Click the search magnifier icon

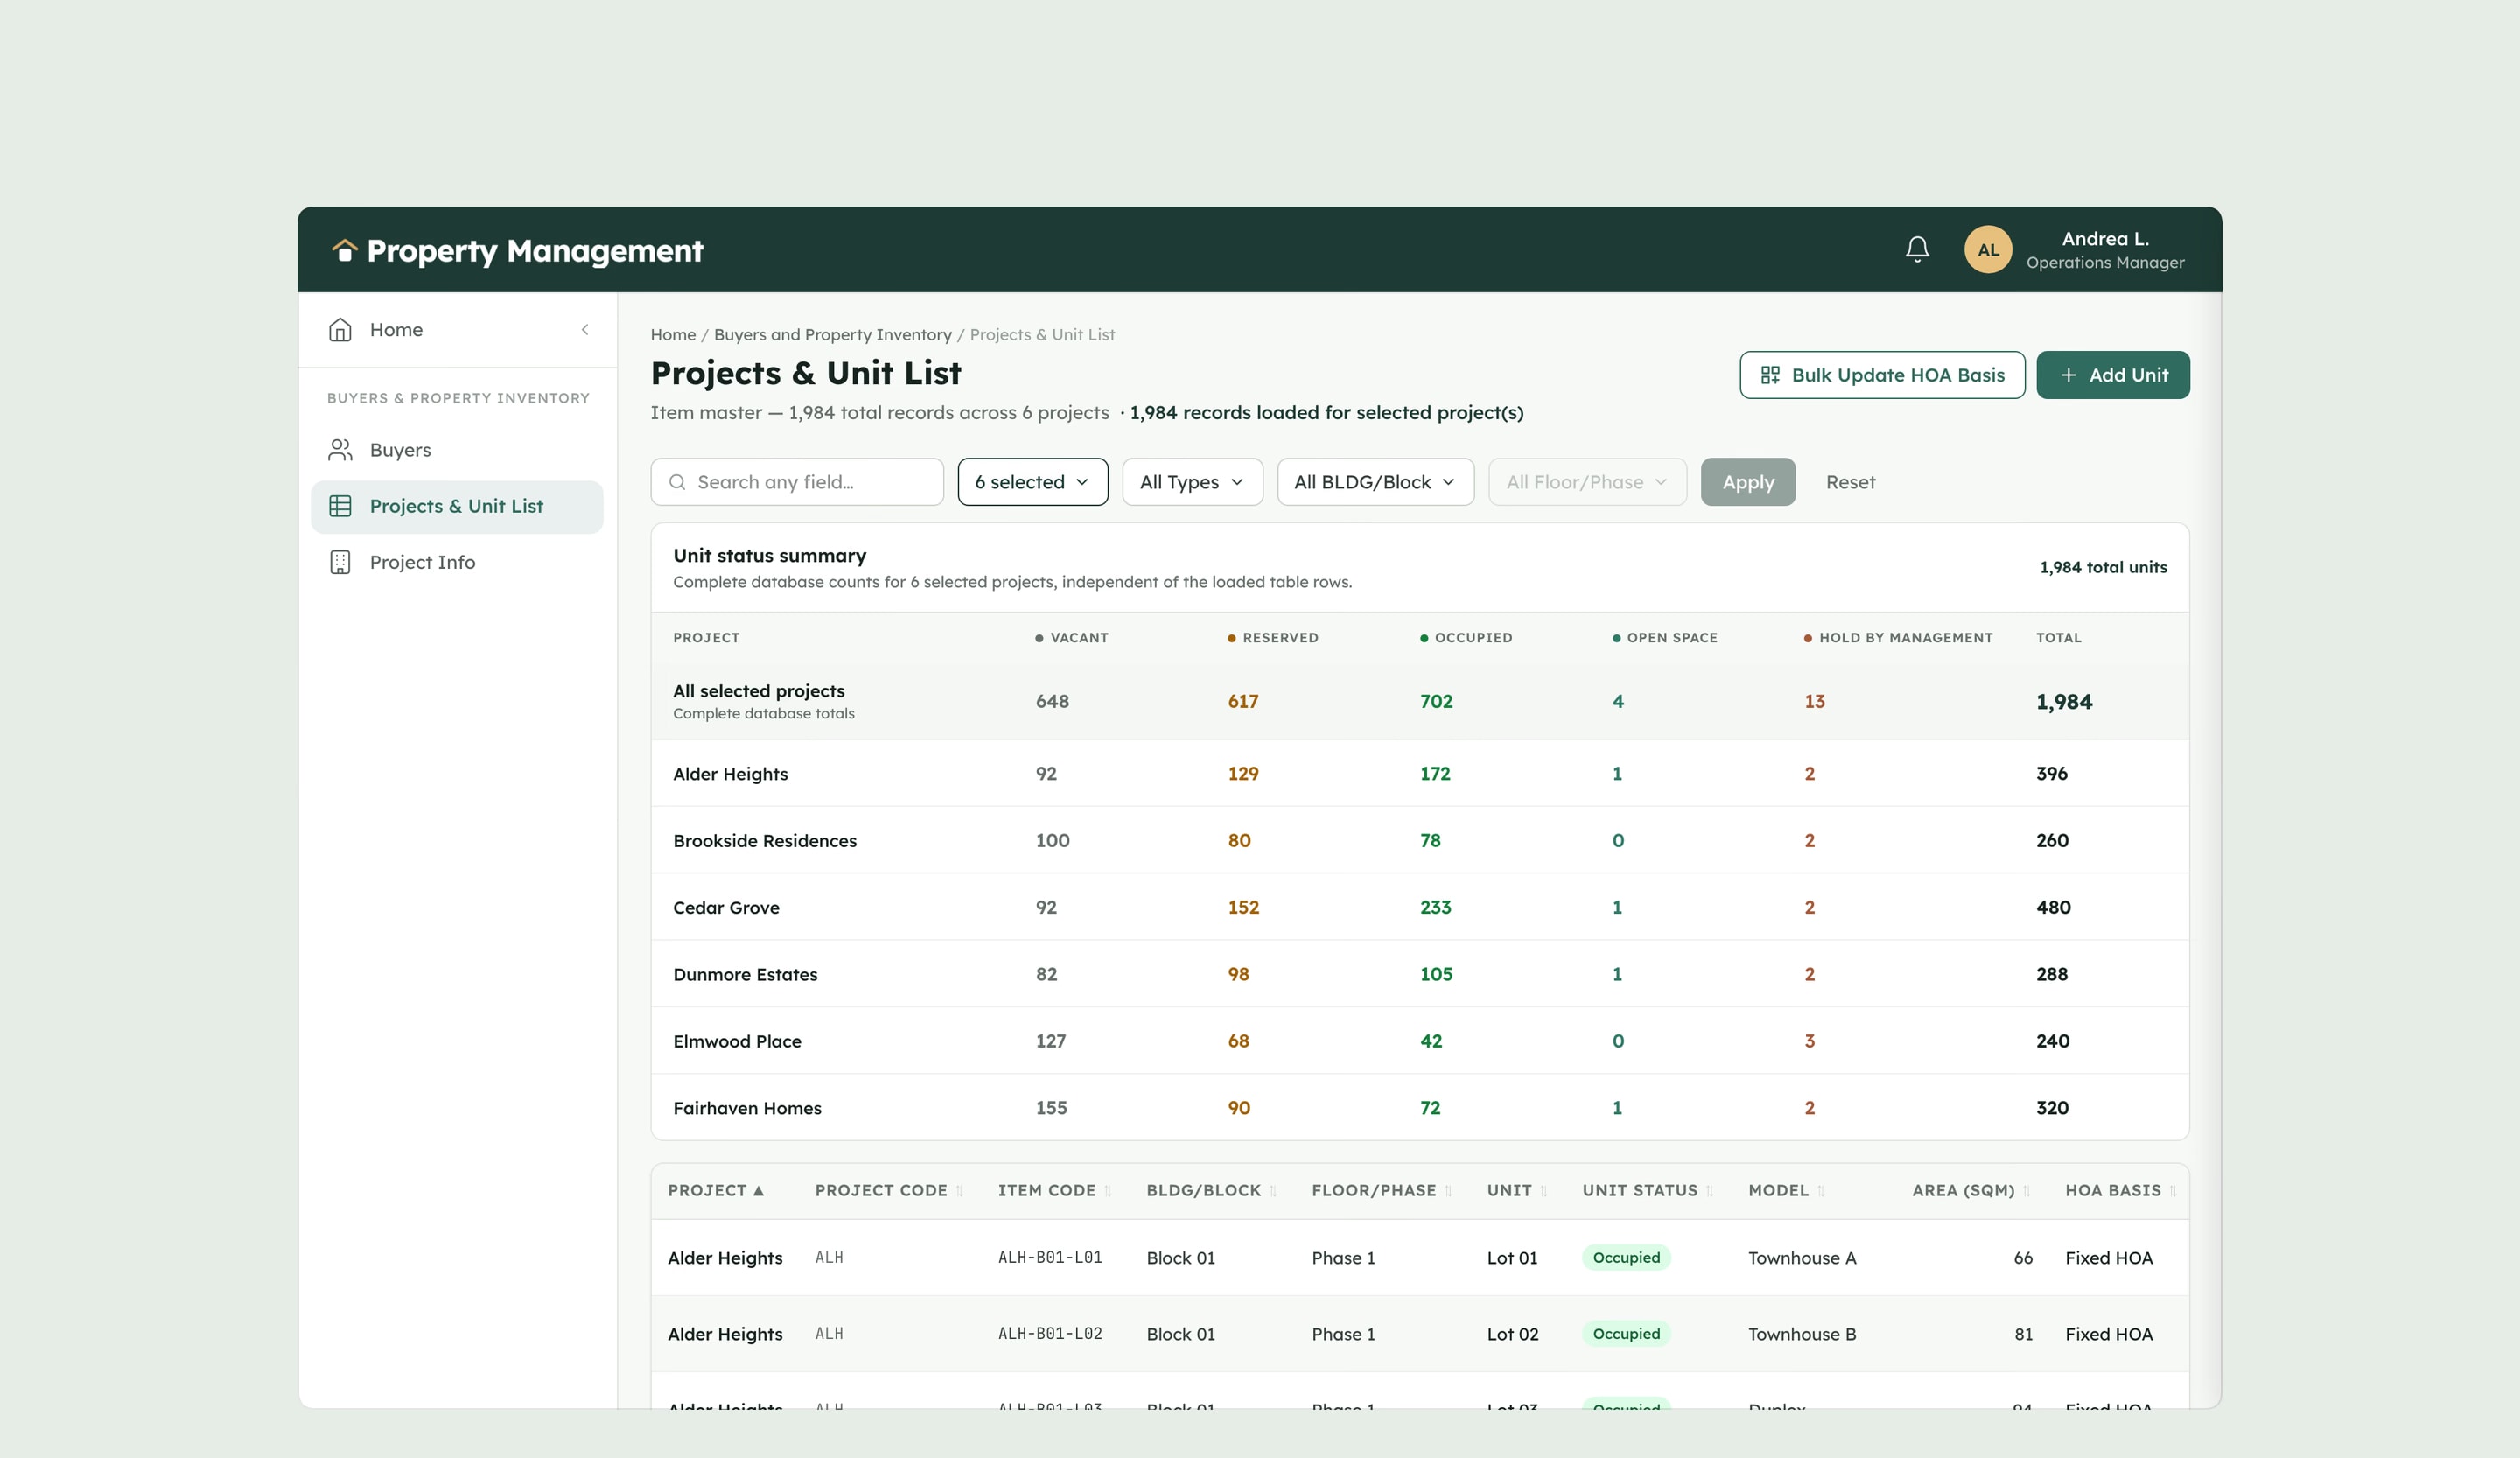(677, 482)
